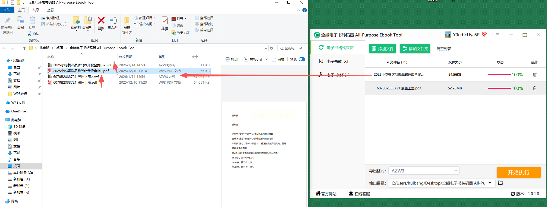Click the 添加文件夹 button

[x=415, y=49]
